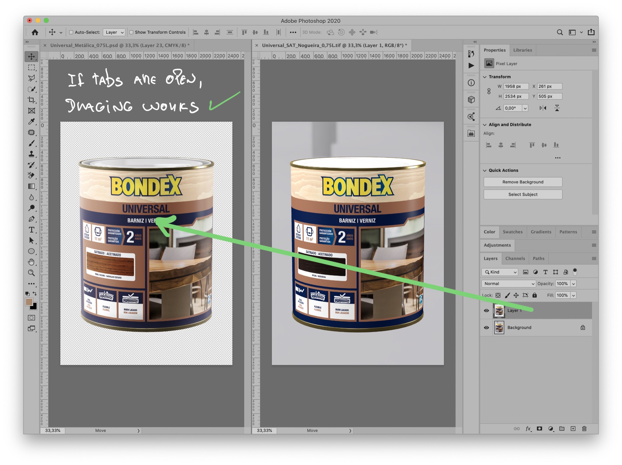Hide the Background layer visibility eye
The image size is (622, 465).
486,328
